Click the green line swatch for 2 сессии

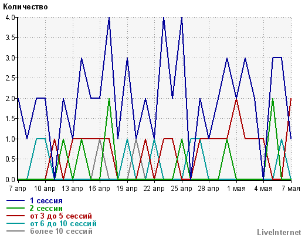(x=16, y=208)
